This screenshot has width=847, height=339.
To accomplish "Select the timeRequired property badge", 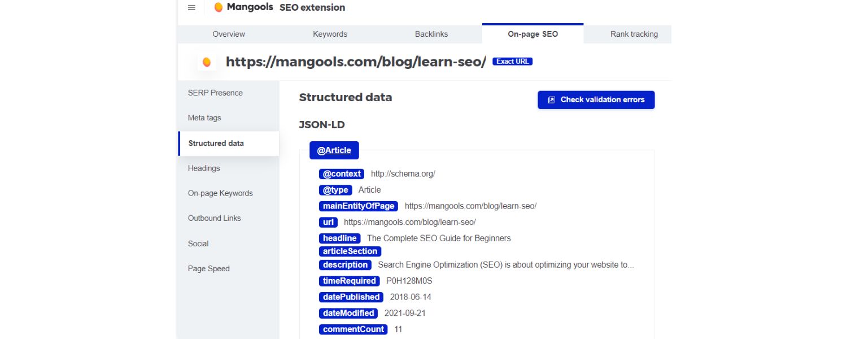I will tap(349, 281).
